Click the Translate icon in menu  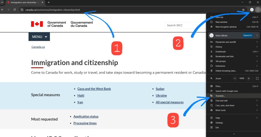tap(211, 96)
